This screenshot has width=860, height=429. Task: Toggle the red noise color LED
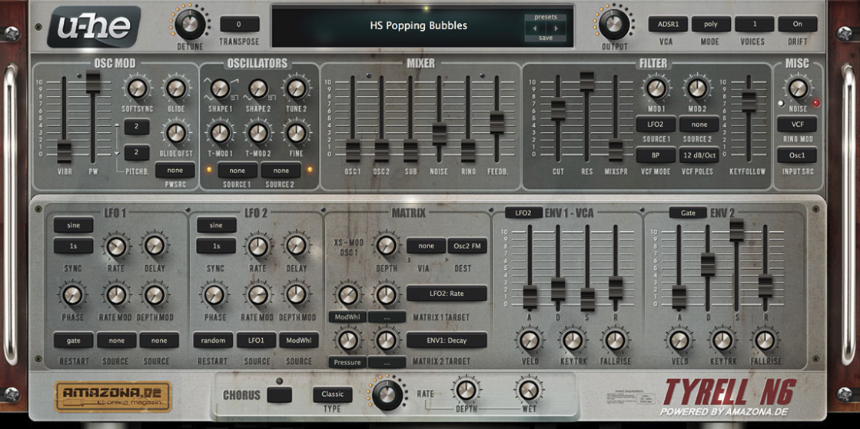(816, 103)
